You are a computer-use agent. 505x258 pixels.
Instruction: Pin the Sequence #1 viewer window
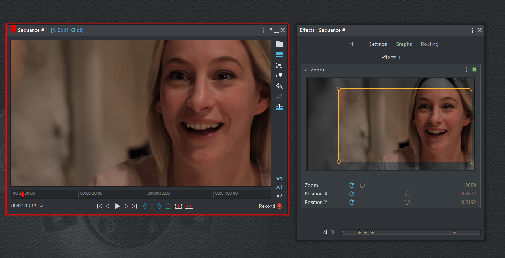tap(271, 30)
